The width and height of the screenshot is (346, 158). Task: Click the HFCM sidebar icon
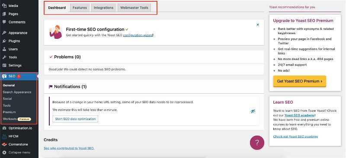click(x=4, y=136)
